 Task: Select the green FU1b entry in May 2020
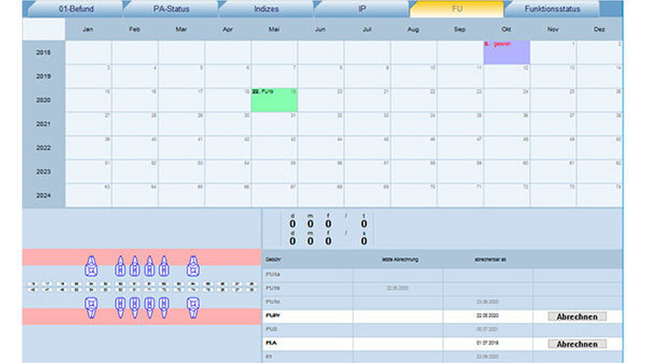click(274, 101)
